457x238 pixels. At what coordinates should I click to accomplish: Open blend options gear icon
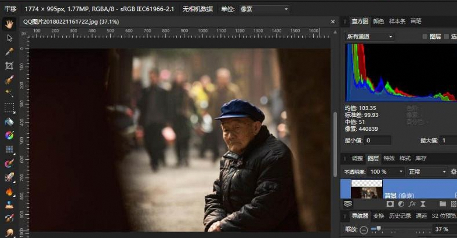pyautogui.click(x=454, y=171)
